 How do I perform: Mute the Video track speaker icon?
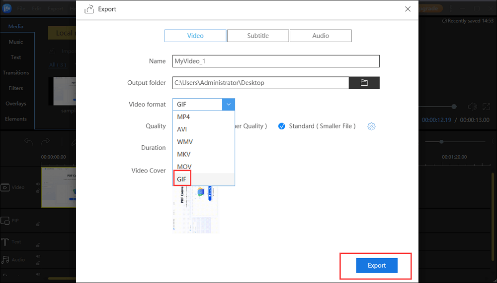38,183
